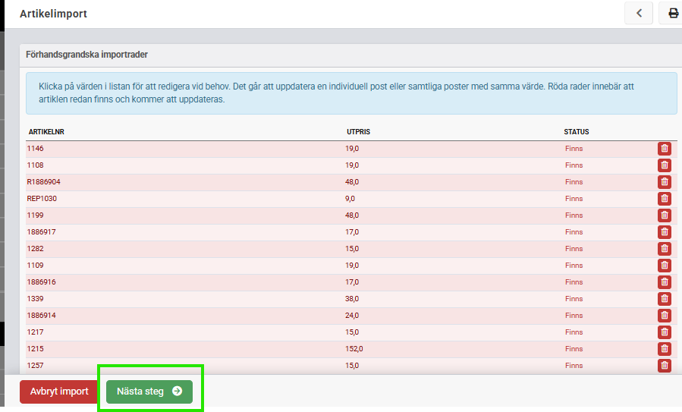Edit price 38,0 for article 1339

pyautogui.click(x=352, y=299)
